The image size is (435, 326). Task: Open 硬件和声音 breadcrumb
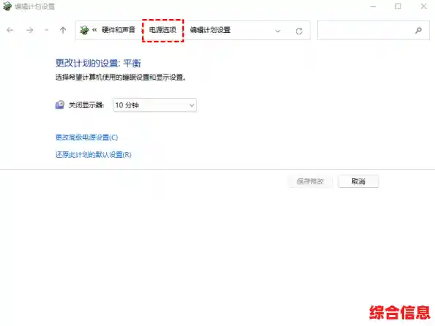coord(119,30)
